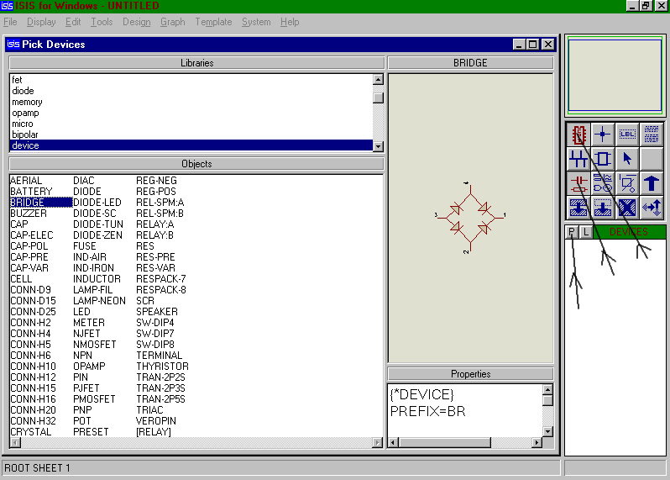Pick OPAMP from the Objects list
Image resolution: width=670 pixels, height=480 pixels.
coord(87,367)
